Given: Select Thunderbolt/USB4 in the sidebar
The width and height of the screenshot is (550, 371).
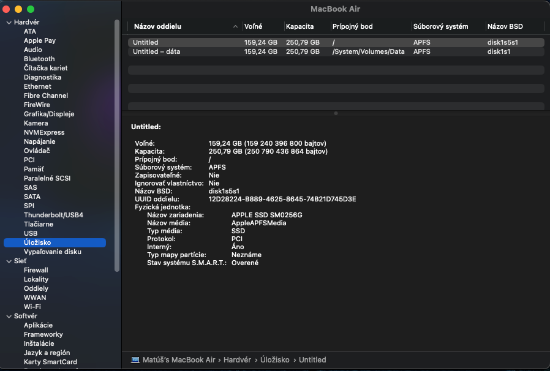Looking at the screenshot, I should 53,215.
